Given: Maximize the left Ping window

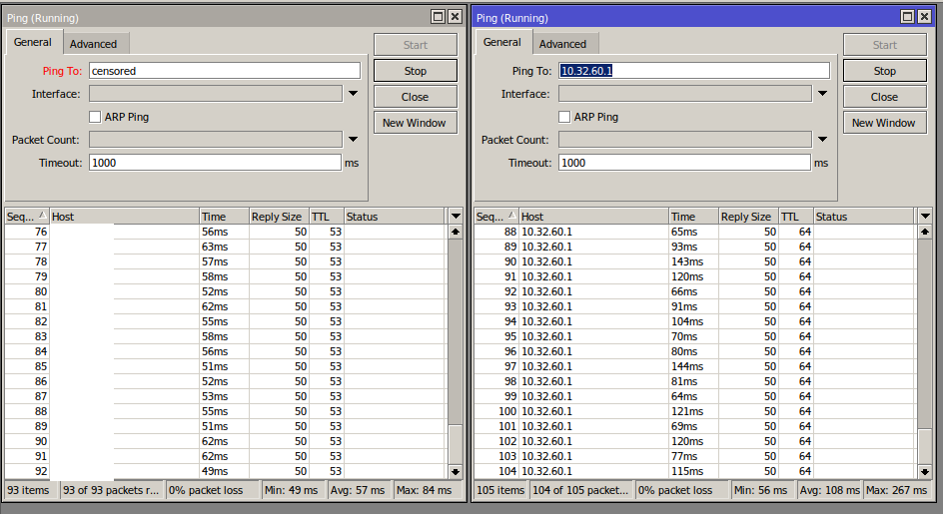Looking at the screenshot, I should point(439,17).
